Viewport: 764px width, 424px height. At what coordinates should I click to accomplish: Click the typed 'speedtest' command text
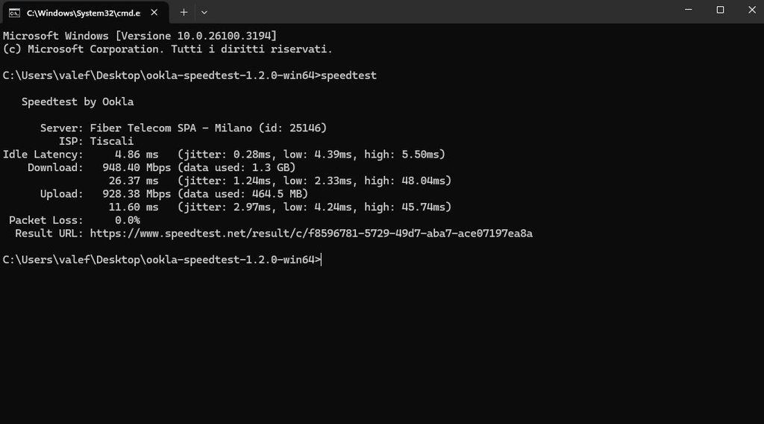[348, 75]
